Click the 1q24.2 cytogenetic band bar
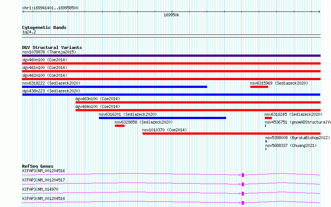331x207 pixels. (171, 36)
